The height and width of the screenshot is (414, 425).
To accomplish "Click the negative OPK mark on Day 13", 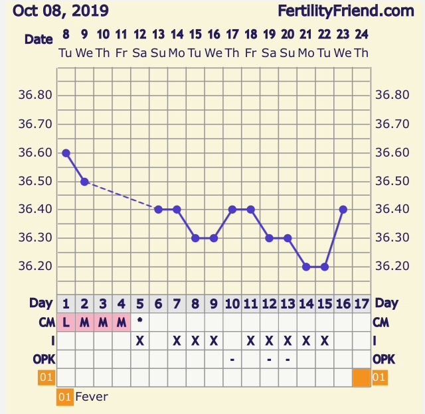I will pos(288,359).
